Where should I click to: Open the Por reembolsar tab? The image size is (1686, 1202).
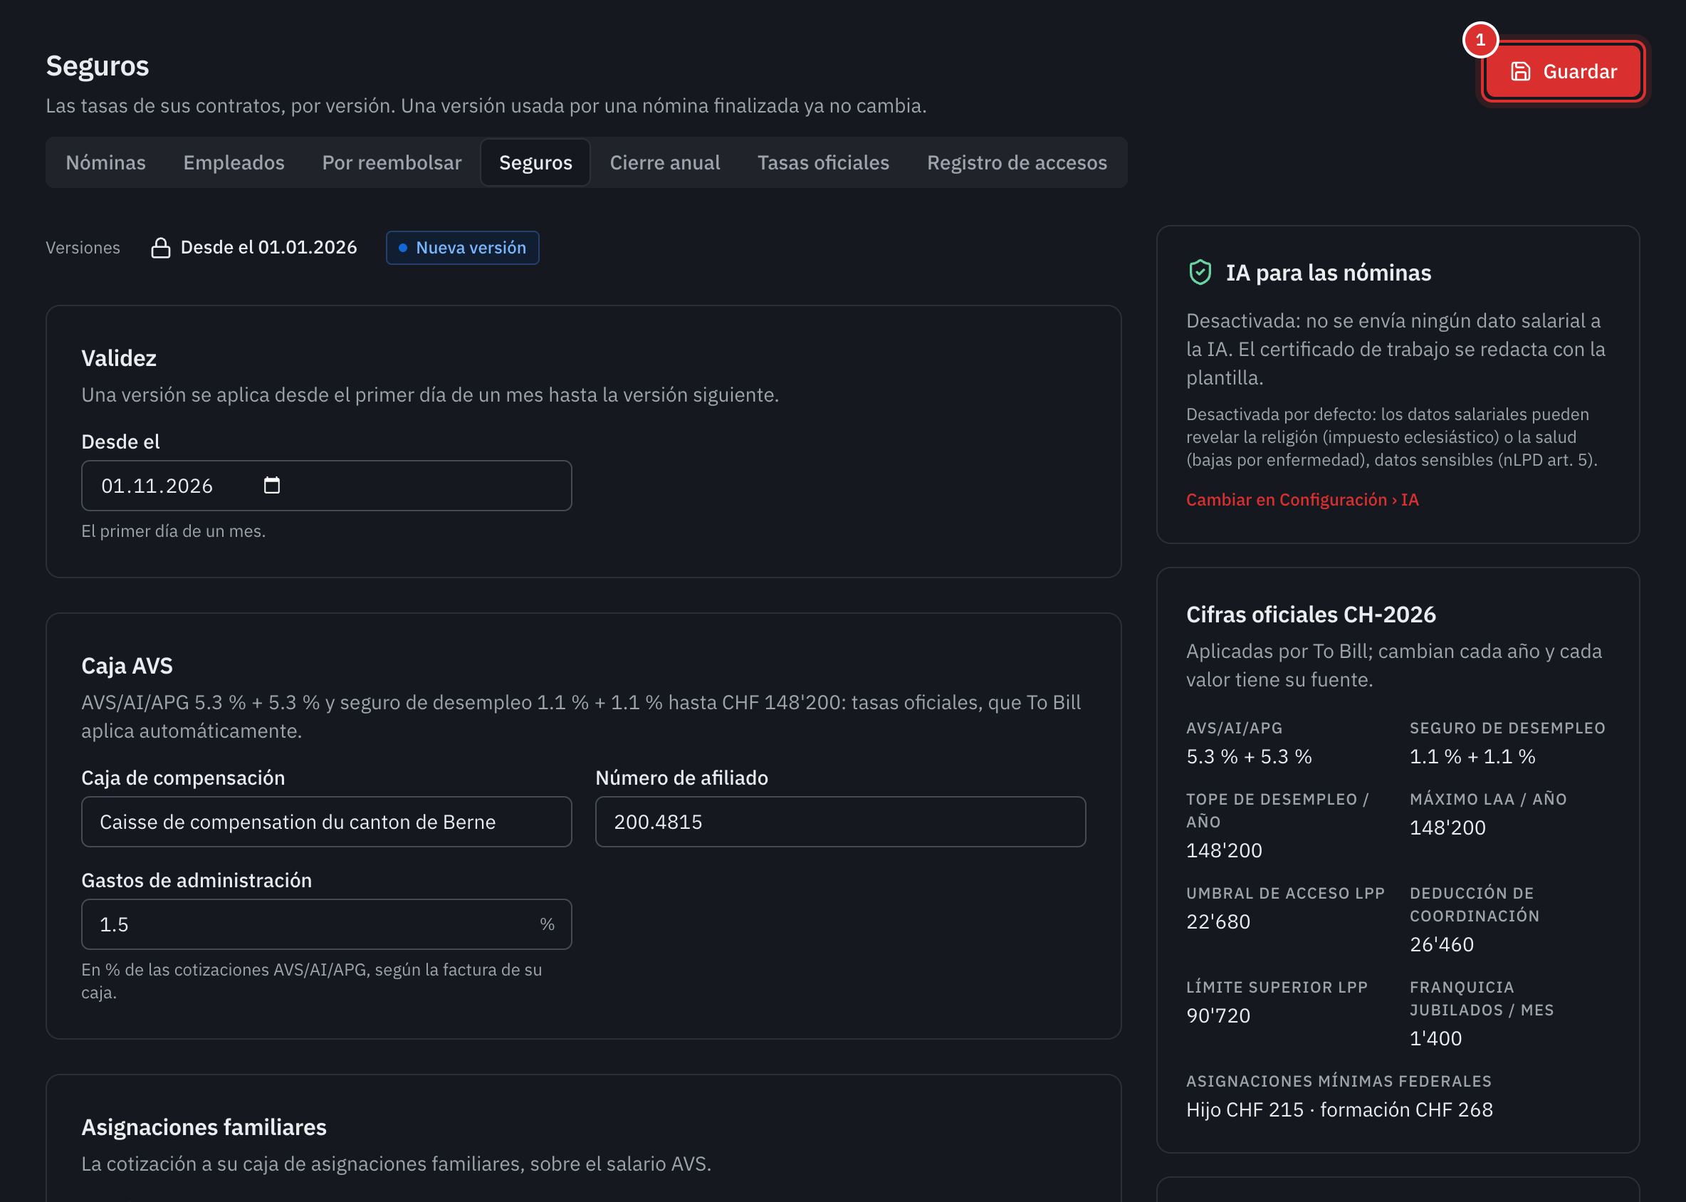(x=392, y=162)
